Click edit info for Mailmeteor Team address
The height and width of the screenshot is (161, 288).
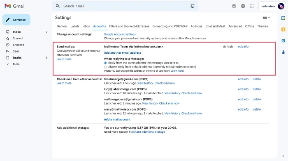pyautogui.click(x=243, y=47)
